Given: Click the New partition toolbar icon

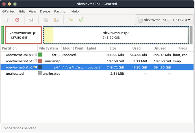Looking at the screenshot, I should [6, 20].
